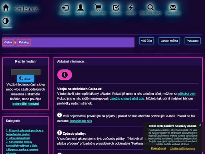Open the pokročilé hledání link
The image size is (205, 154).
click(x=26, y=104)
